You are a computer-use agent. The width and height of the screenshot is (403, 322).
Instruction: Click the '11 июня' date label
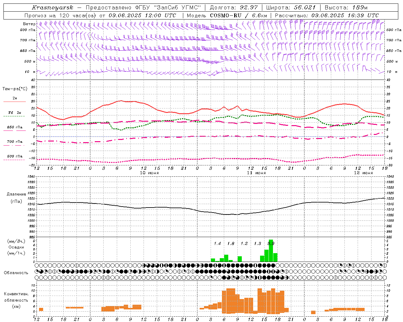(256, 173)
